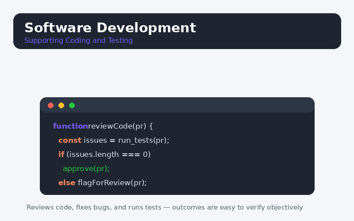This screenshot has height=221, width=354.
Task: Click the red close dot in code window
Action: tap(50, 105)
